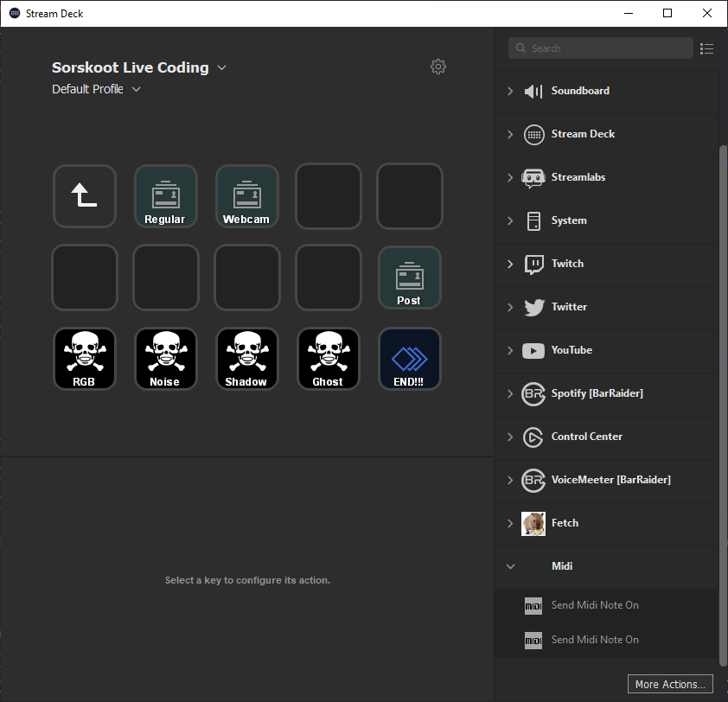
Task: Select the Noise skull key
Action: (x=166, y=359)
